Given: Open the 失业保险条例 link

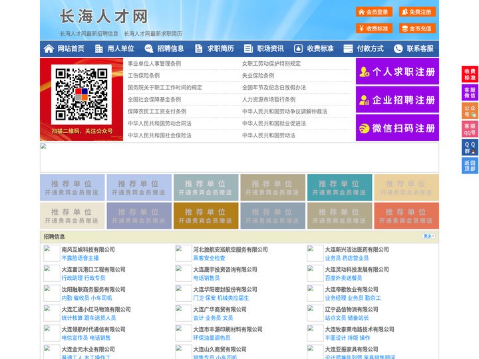Looking at the screenshot, I should (x=258, y=75).
